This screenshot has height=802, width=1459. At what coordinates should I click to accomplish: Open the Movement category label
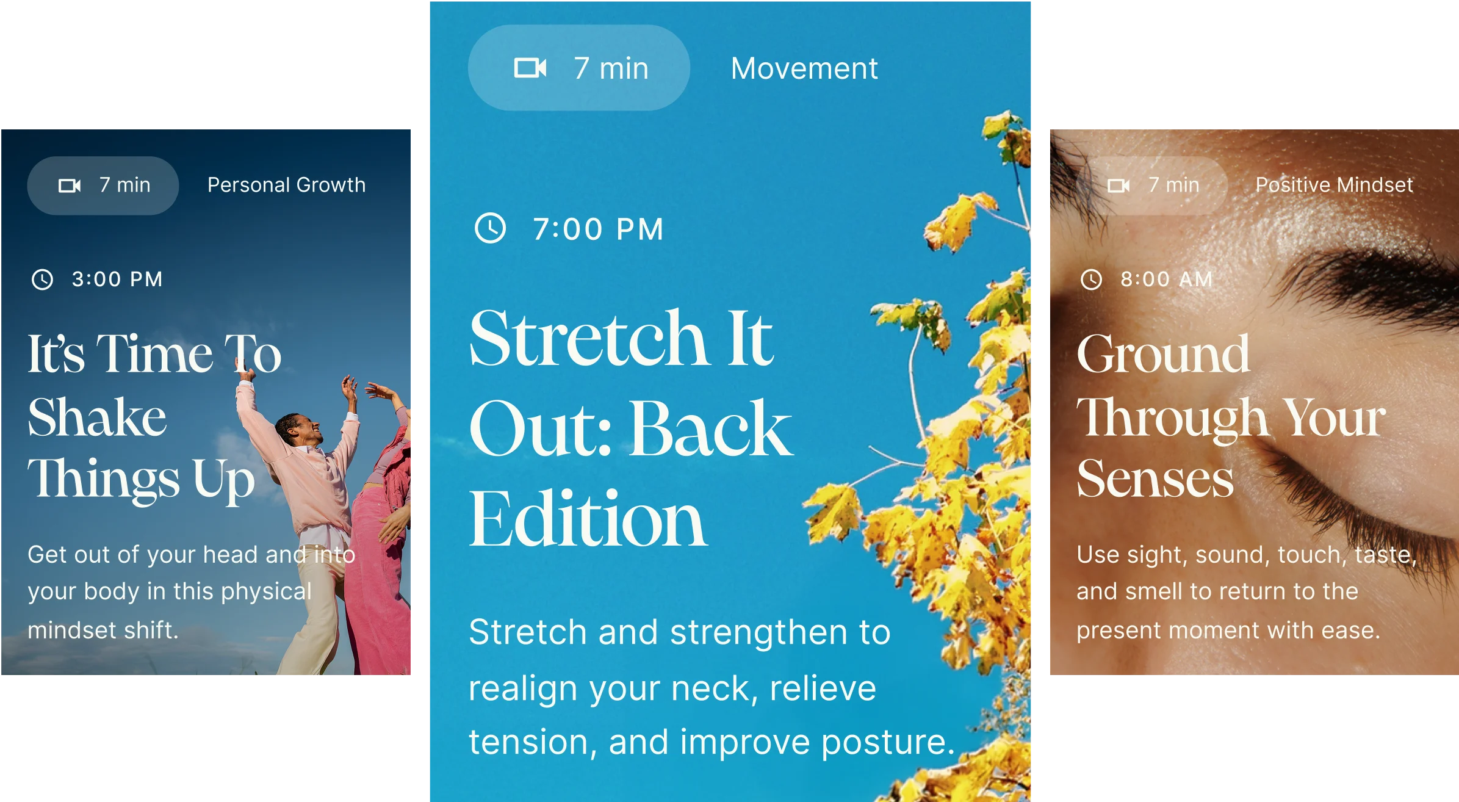click(x=804, y=68)
